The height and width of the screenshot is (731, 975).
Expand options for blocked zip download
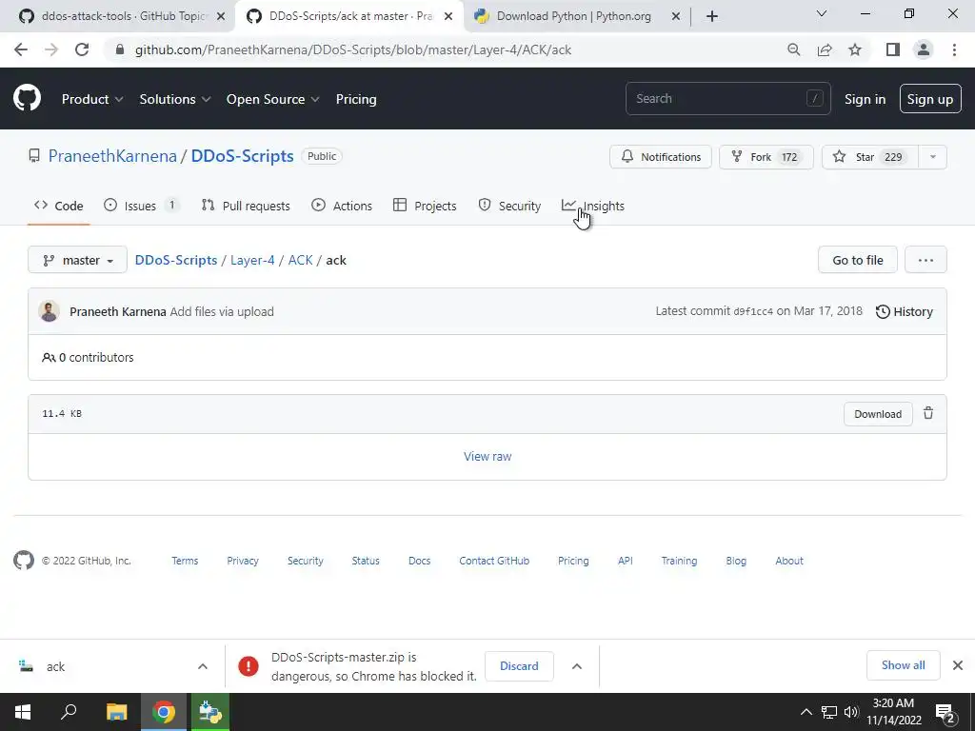click(577, 666)
